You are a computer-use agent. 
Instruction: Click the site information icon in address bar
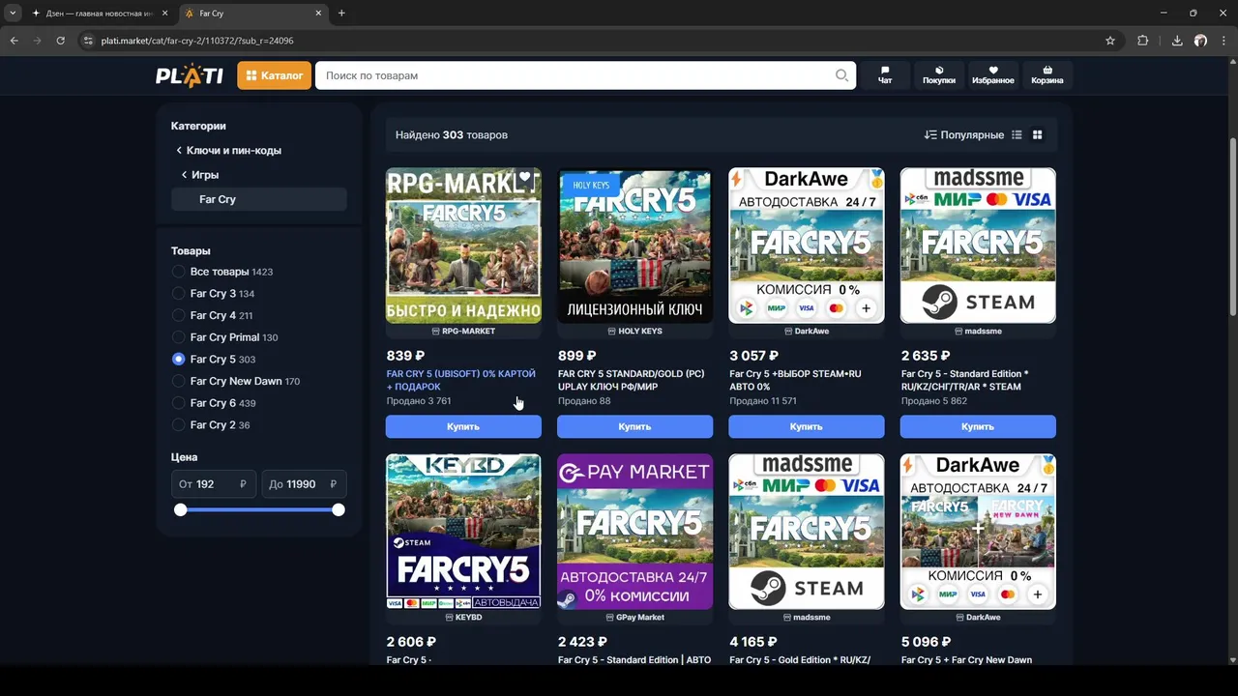(x=88, y=41)
